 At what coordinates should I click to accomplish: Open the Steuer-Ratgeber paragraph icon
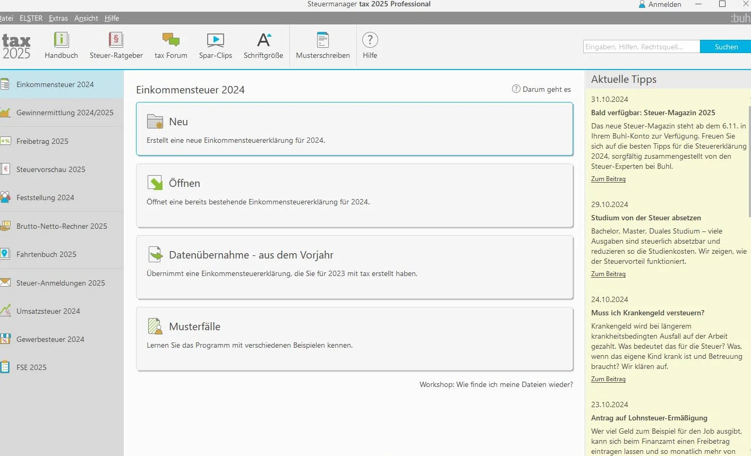pyautogui.click(x=116, y=40)
